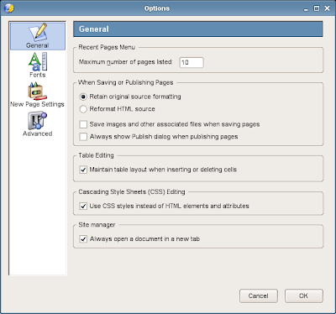Toggle Maintain table layout checkbox
The height and width of the screenshot is (314, 336).
coord(83,170)
